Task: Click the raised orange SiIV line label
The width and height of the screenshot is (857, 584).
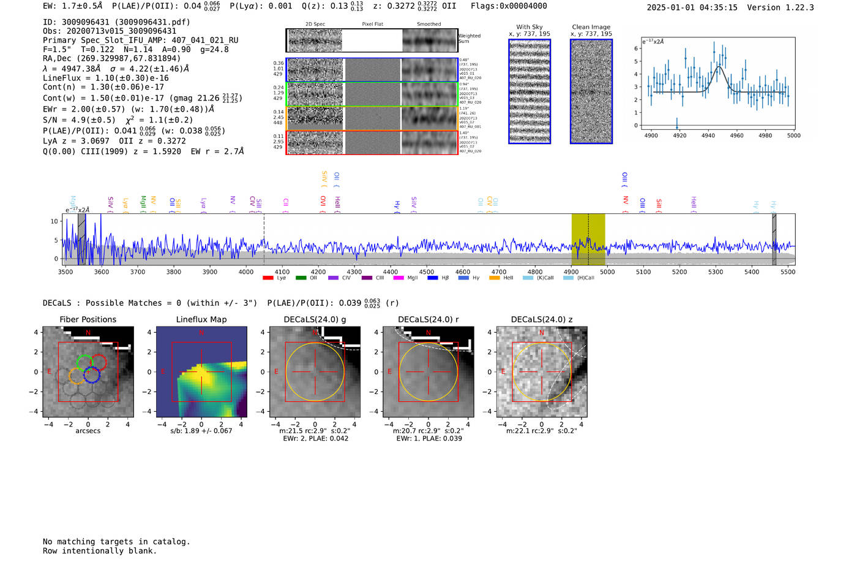Action: pos(324,179)
